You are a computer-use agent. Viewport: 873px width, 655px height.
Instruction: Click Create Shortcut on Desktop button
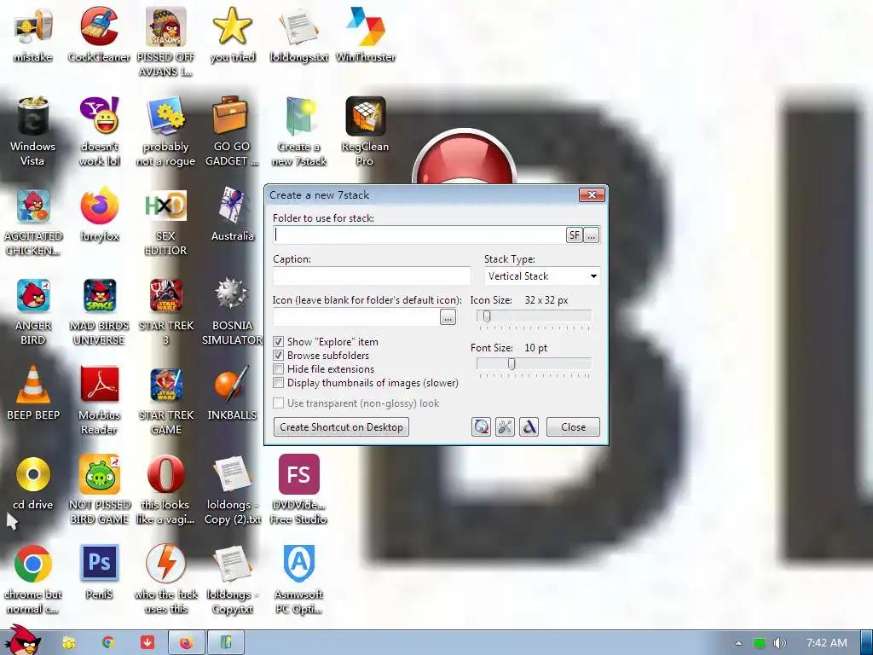pyautogui.click(x=341, y=427)
